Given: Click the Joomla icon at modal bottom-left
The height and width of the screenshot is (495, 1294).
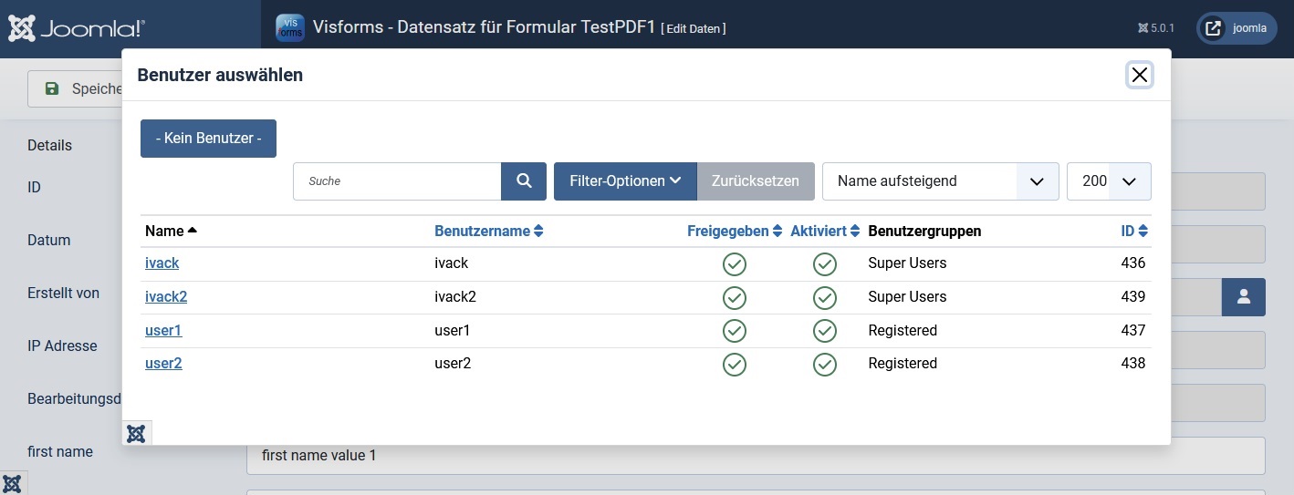Looking at the screenshot, I should point(137,433).
